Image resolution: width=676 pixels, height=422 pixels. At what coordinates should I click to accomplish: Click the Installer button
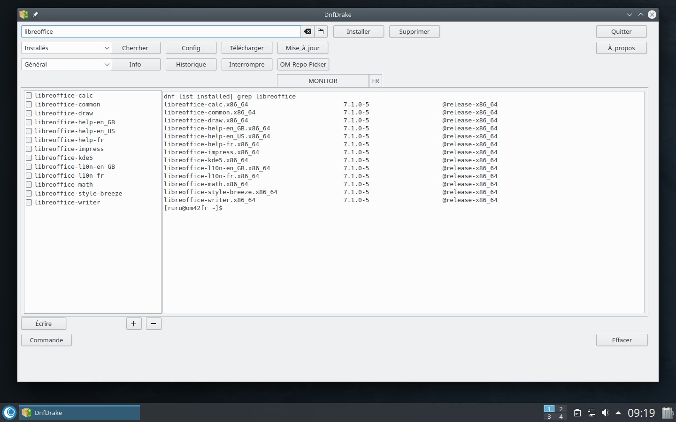pos(359,31)
